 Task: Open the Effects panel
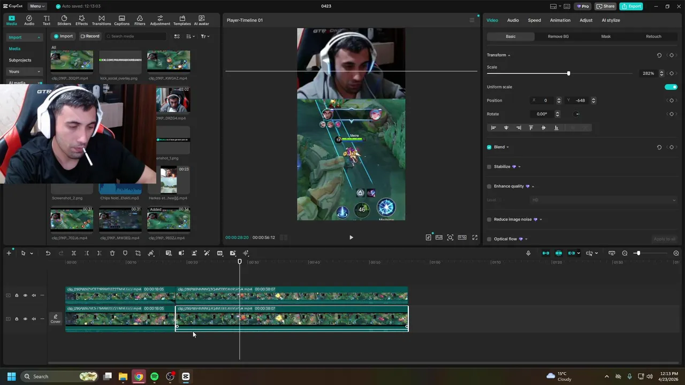point(81,20)
